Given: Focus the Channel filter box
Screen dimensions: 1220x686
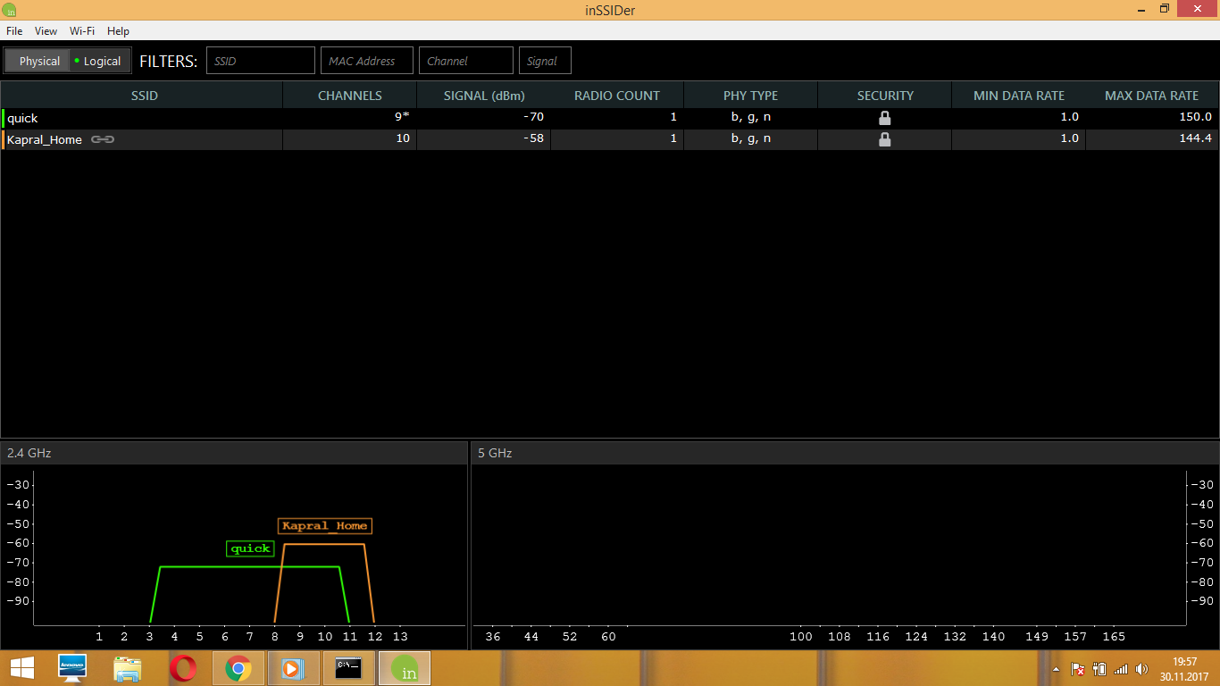Looking at the screenshot, I should (x=466, y=61).
